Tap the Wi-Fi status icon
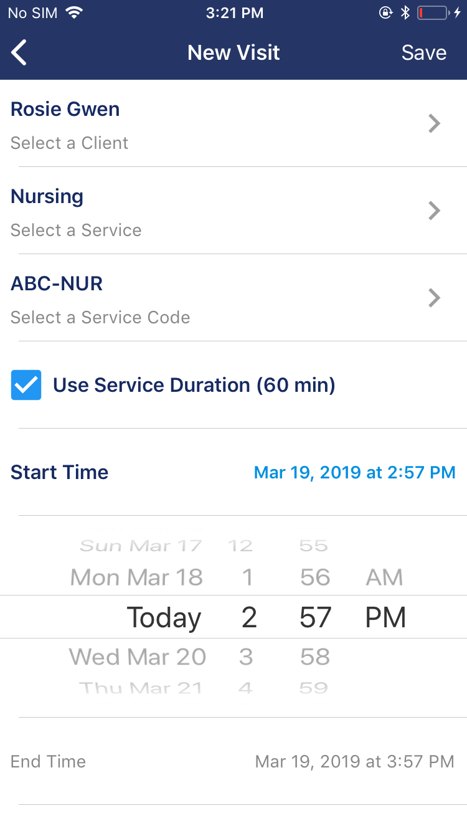The height and width of the screenshot is (831, 467). click(x=75, y=12)
